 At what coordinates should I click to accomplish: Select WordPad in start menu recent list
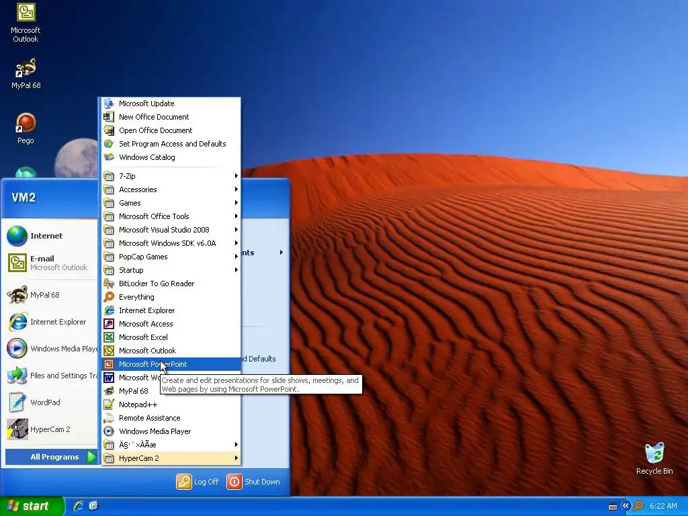point(51,402)
